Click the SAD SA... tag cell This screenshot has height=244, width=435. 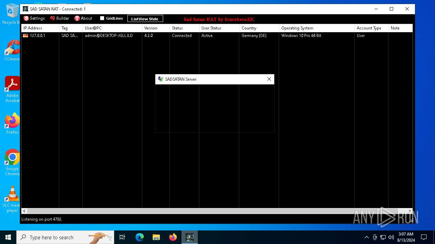[x=70, y=36]
